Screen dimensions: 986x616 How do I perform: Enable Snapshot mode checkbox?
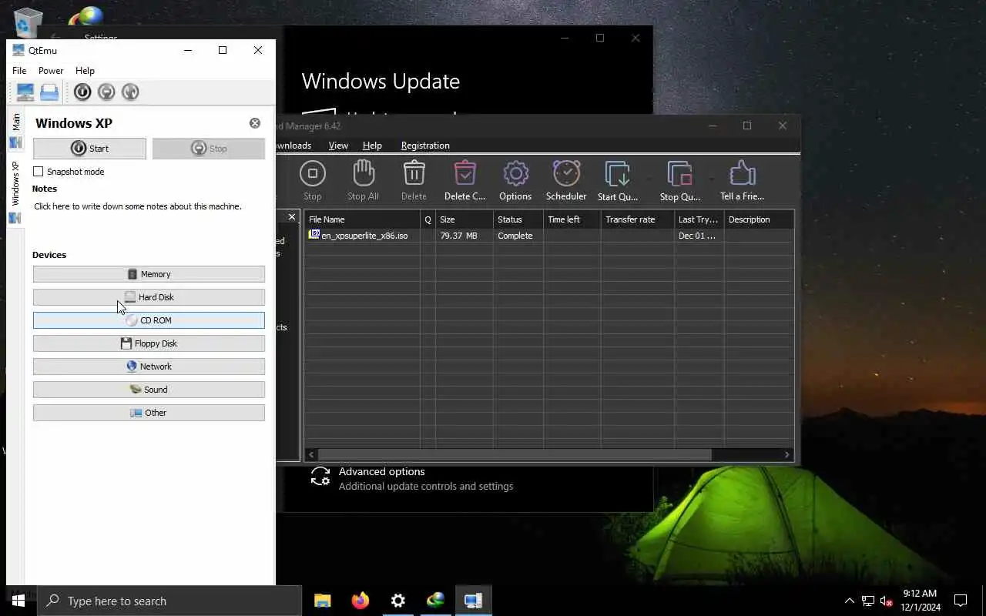point(38,172)
